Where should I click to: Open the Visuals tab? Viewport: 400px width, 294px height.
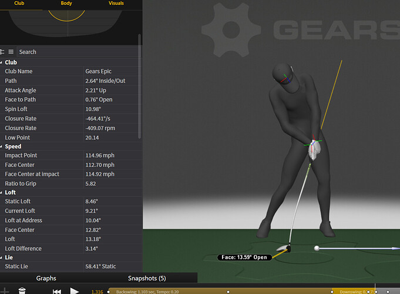(116, 4)
